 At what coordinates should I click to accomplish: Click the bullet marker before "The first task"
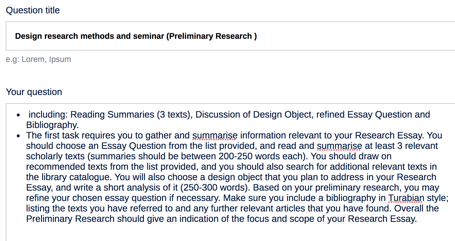[x=18, y=136]
